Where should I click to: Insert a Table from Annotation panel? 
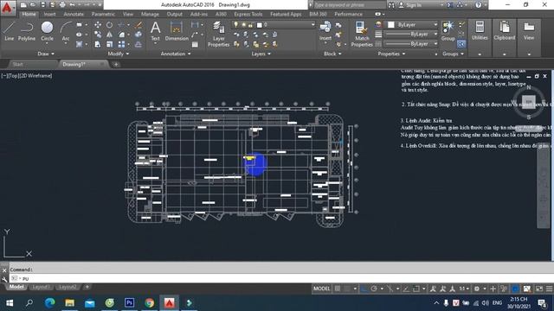[x=195, y=44]
